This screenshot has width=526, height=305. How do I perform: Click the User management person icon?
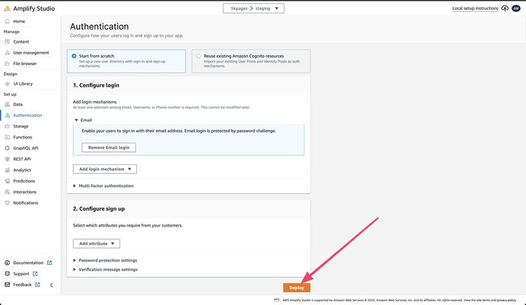(x=7, y=53)
